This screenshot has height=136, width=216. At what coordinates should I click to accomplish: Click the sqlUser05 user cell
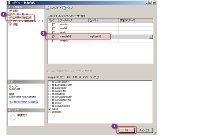point(103,37)
